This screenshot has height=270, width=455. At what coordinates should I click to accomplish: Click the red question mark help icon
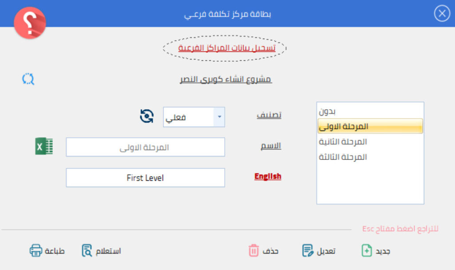[30, 23]
